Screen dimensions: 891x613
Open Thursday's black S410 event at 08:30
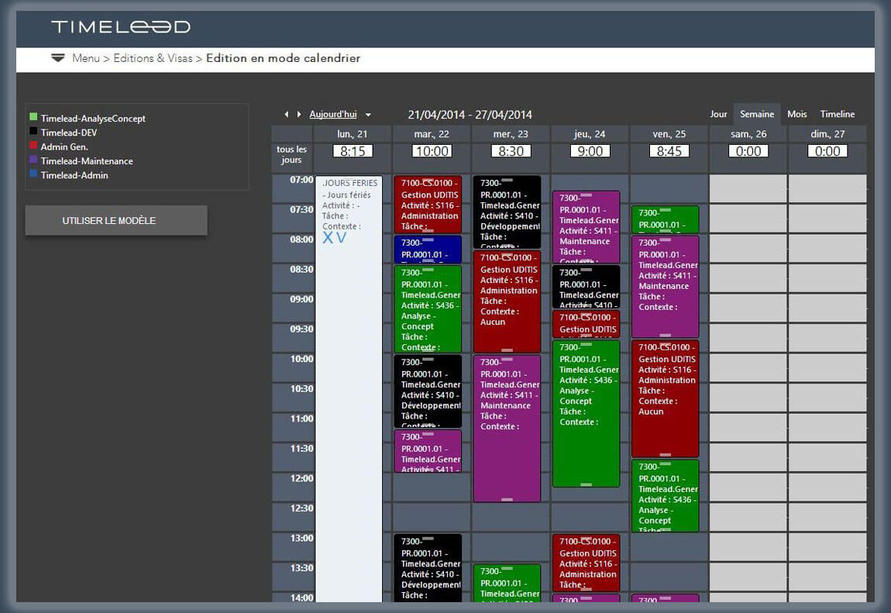(x=586, y=287)
